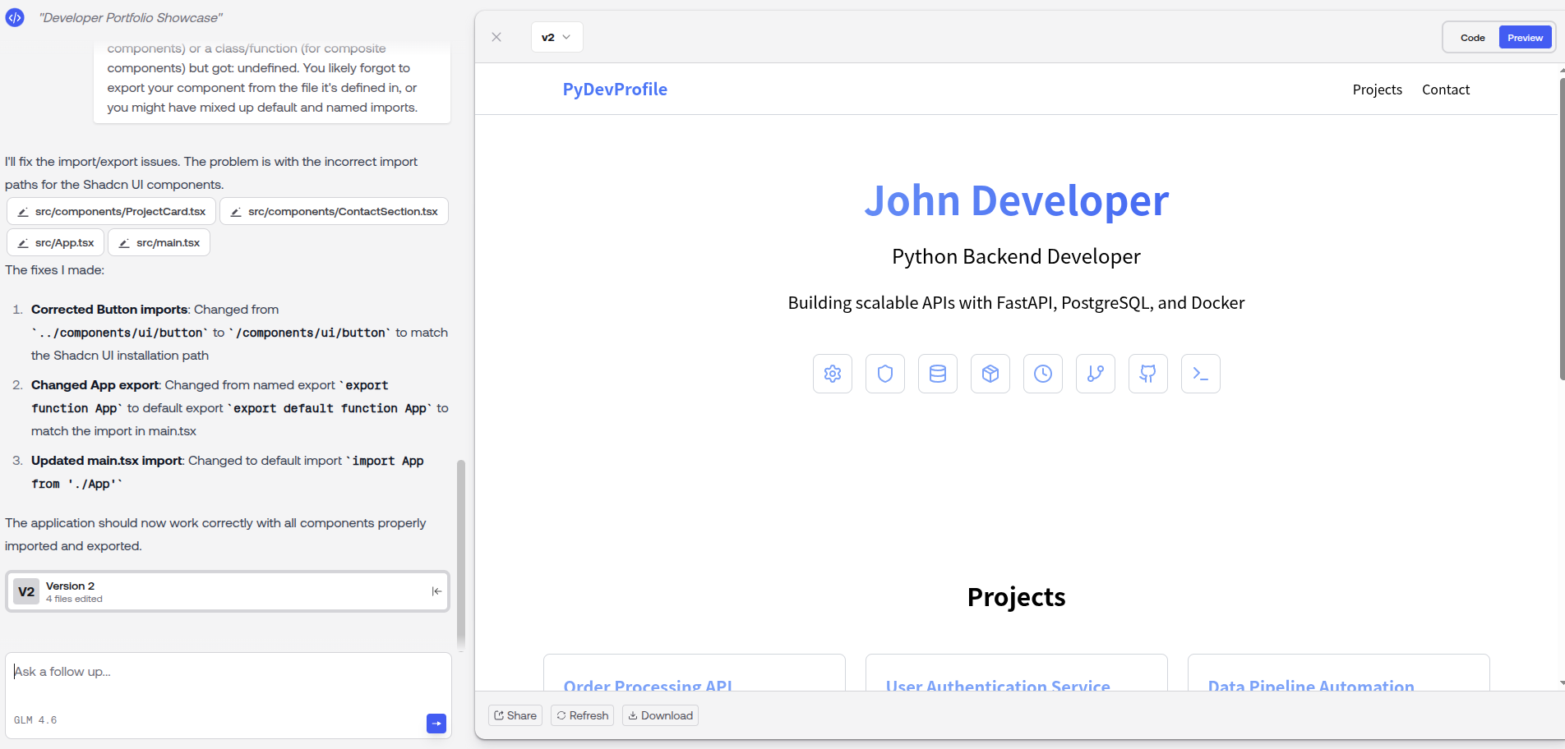1565x749 pixels.
Task: Switch to the Preview view
Action: coord(1525,38)
